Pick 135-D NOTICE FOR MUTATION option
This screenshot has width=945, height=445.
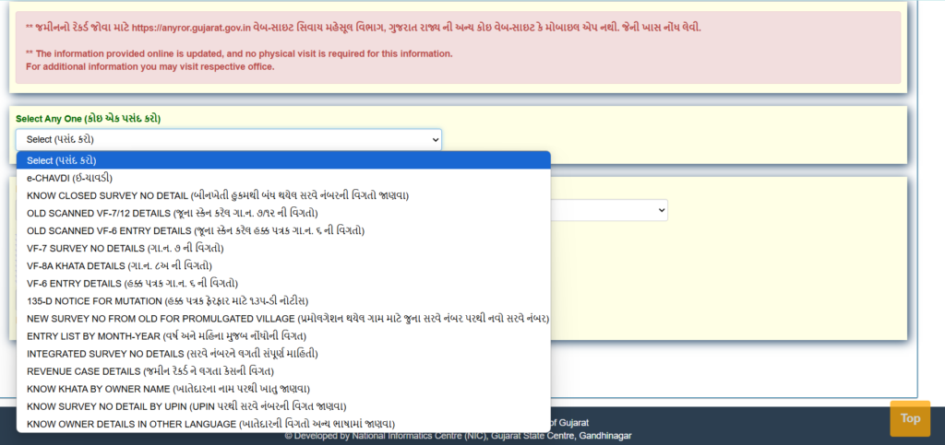coord(283,300)
